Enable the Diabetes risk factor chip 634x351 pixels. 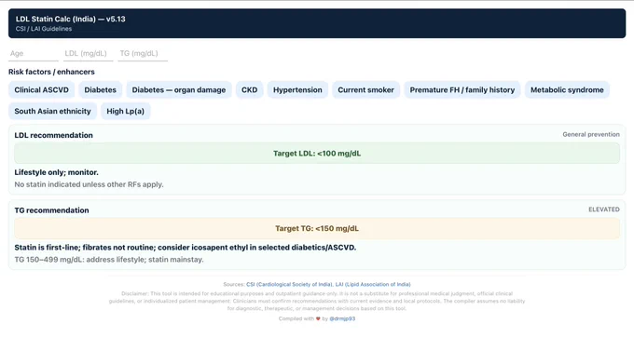(x=101, y=90)
